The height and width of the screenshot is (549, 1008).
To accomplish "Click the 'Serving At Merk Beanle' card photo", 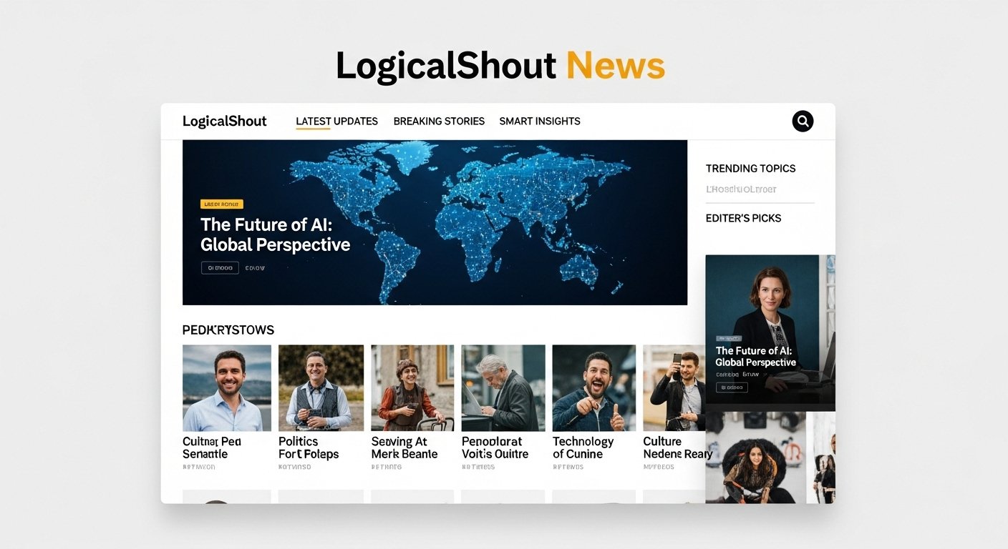I will pos(412,387).
